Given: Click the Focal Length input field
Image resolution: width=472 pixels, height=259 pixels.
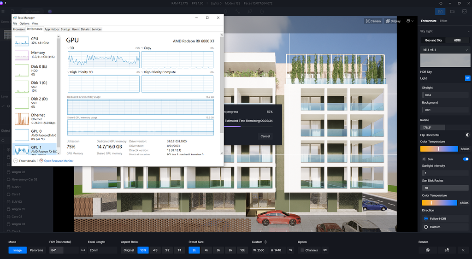Looking at the screenshot, I should 102,250.
